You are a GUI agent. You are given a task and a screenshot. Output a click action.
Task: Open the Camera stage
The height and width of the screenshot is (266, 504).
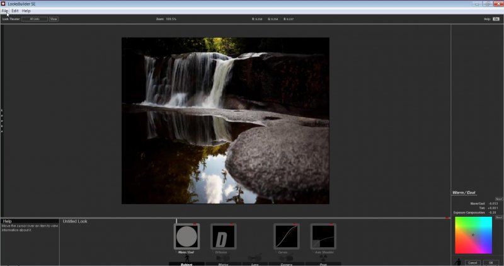coord(287,263)
